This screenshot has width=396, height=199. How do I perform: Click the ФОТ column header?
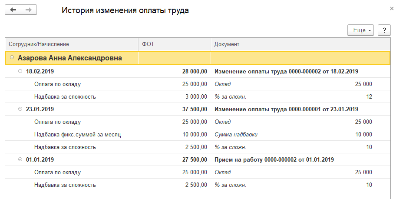175,44
